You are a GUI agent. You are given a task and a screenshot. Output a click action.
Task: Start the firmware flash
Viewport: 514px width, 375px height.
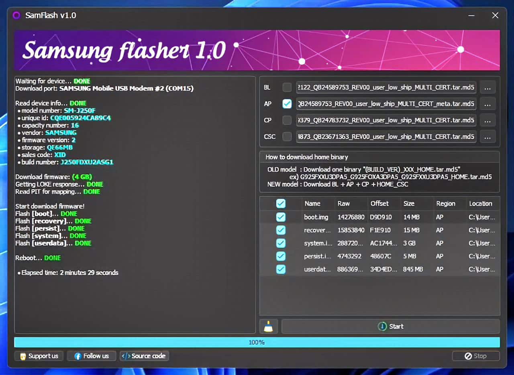tap(391, 326)
